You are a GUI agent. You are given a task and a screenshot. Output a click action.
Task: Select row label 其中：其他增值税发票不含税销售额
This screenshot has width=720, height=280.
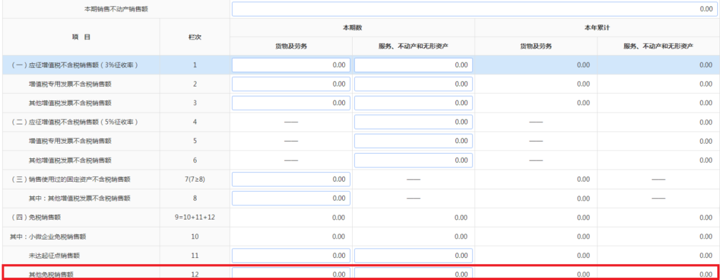[x=79, y=198]
